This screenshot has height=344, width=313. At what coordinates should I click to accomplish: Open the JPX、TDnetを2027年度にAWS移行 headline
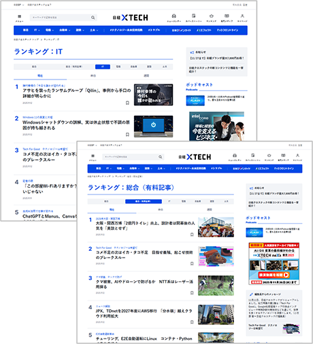tap(144, 313)
